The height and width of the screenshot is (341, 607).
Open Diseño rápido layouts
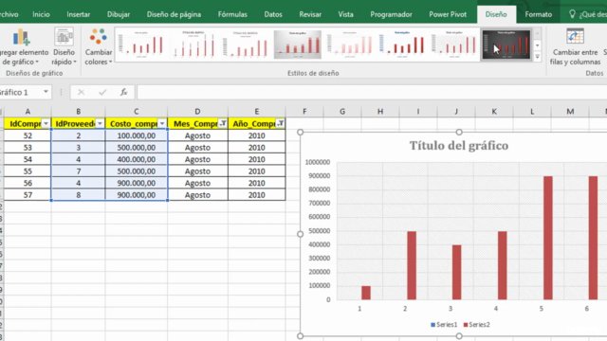pyautogui.click(x=64, y=46)
